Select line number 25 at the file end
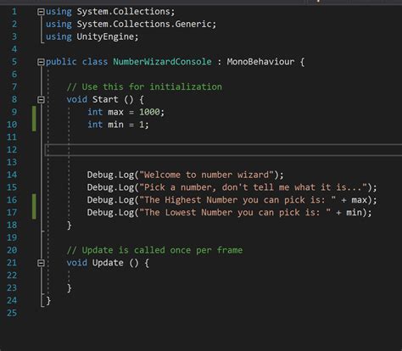 12,313
